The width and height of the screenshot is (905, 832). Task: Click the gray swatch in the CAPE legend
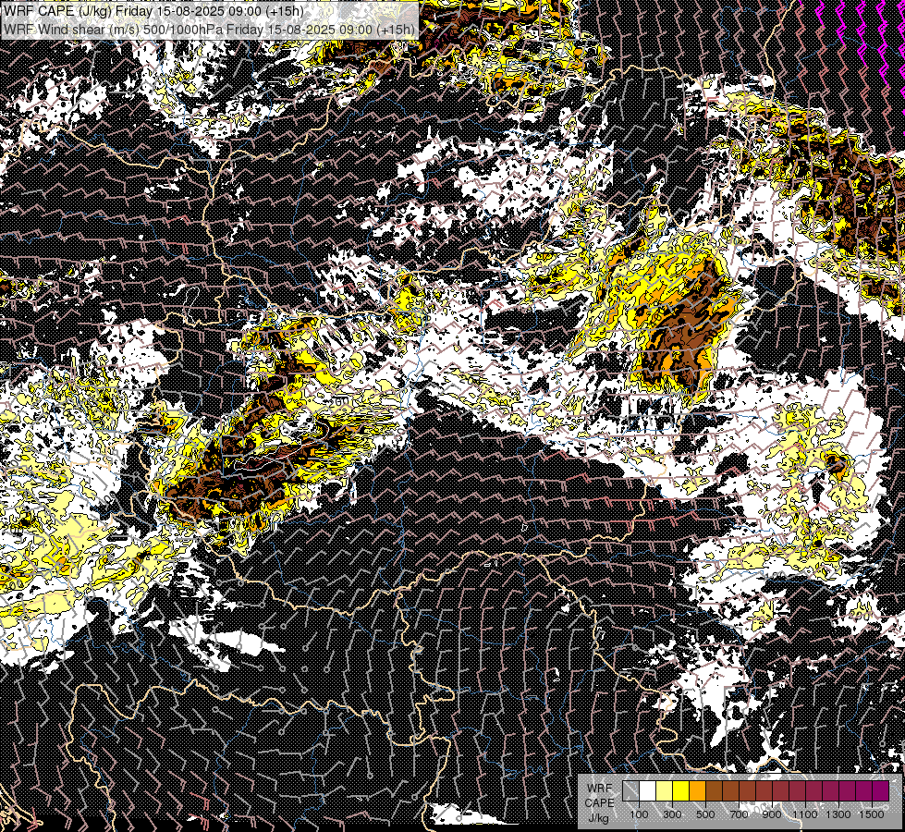[630, 791]
